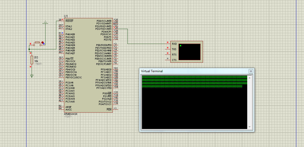Click the Virtual Terminal scroll up arrow

[x=250, y=78]
